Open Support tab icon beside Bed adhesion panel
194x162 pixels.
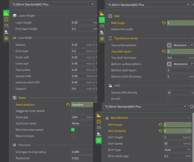(x=99, y=134)
